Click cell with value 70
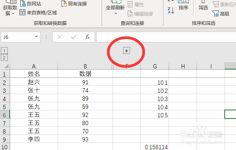Viewport: 236px width, 150px height. [x=85, y=131]
